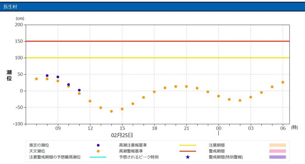This screenshot has height=164, width=305.
Task: Click the orange tide dot at 18 hour
Action: coord(154,92)
